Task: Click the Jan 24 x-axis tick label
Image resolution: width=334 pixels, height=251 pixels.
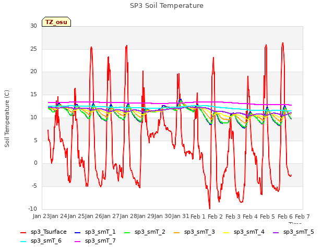Action: pos(58,216)
